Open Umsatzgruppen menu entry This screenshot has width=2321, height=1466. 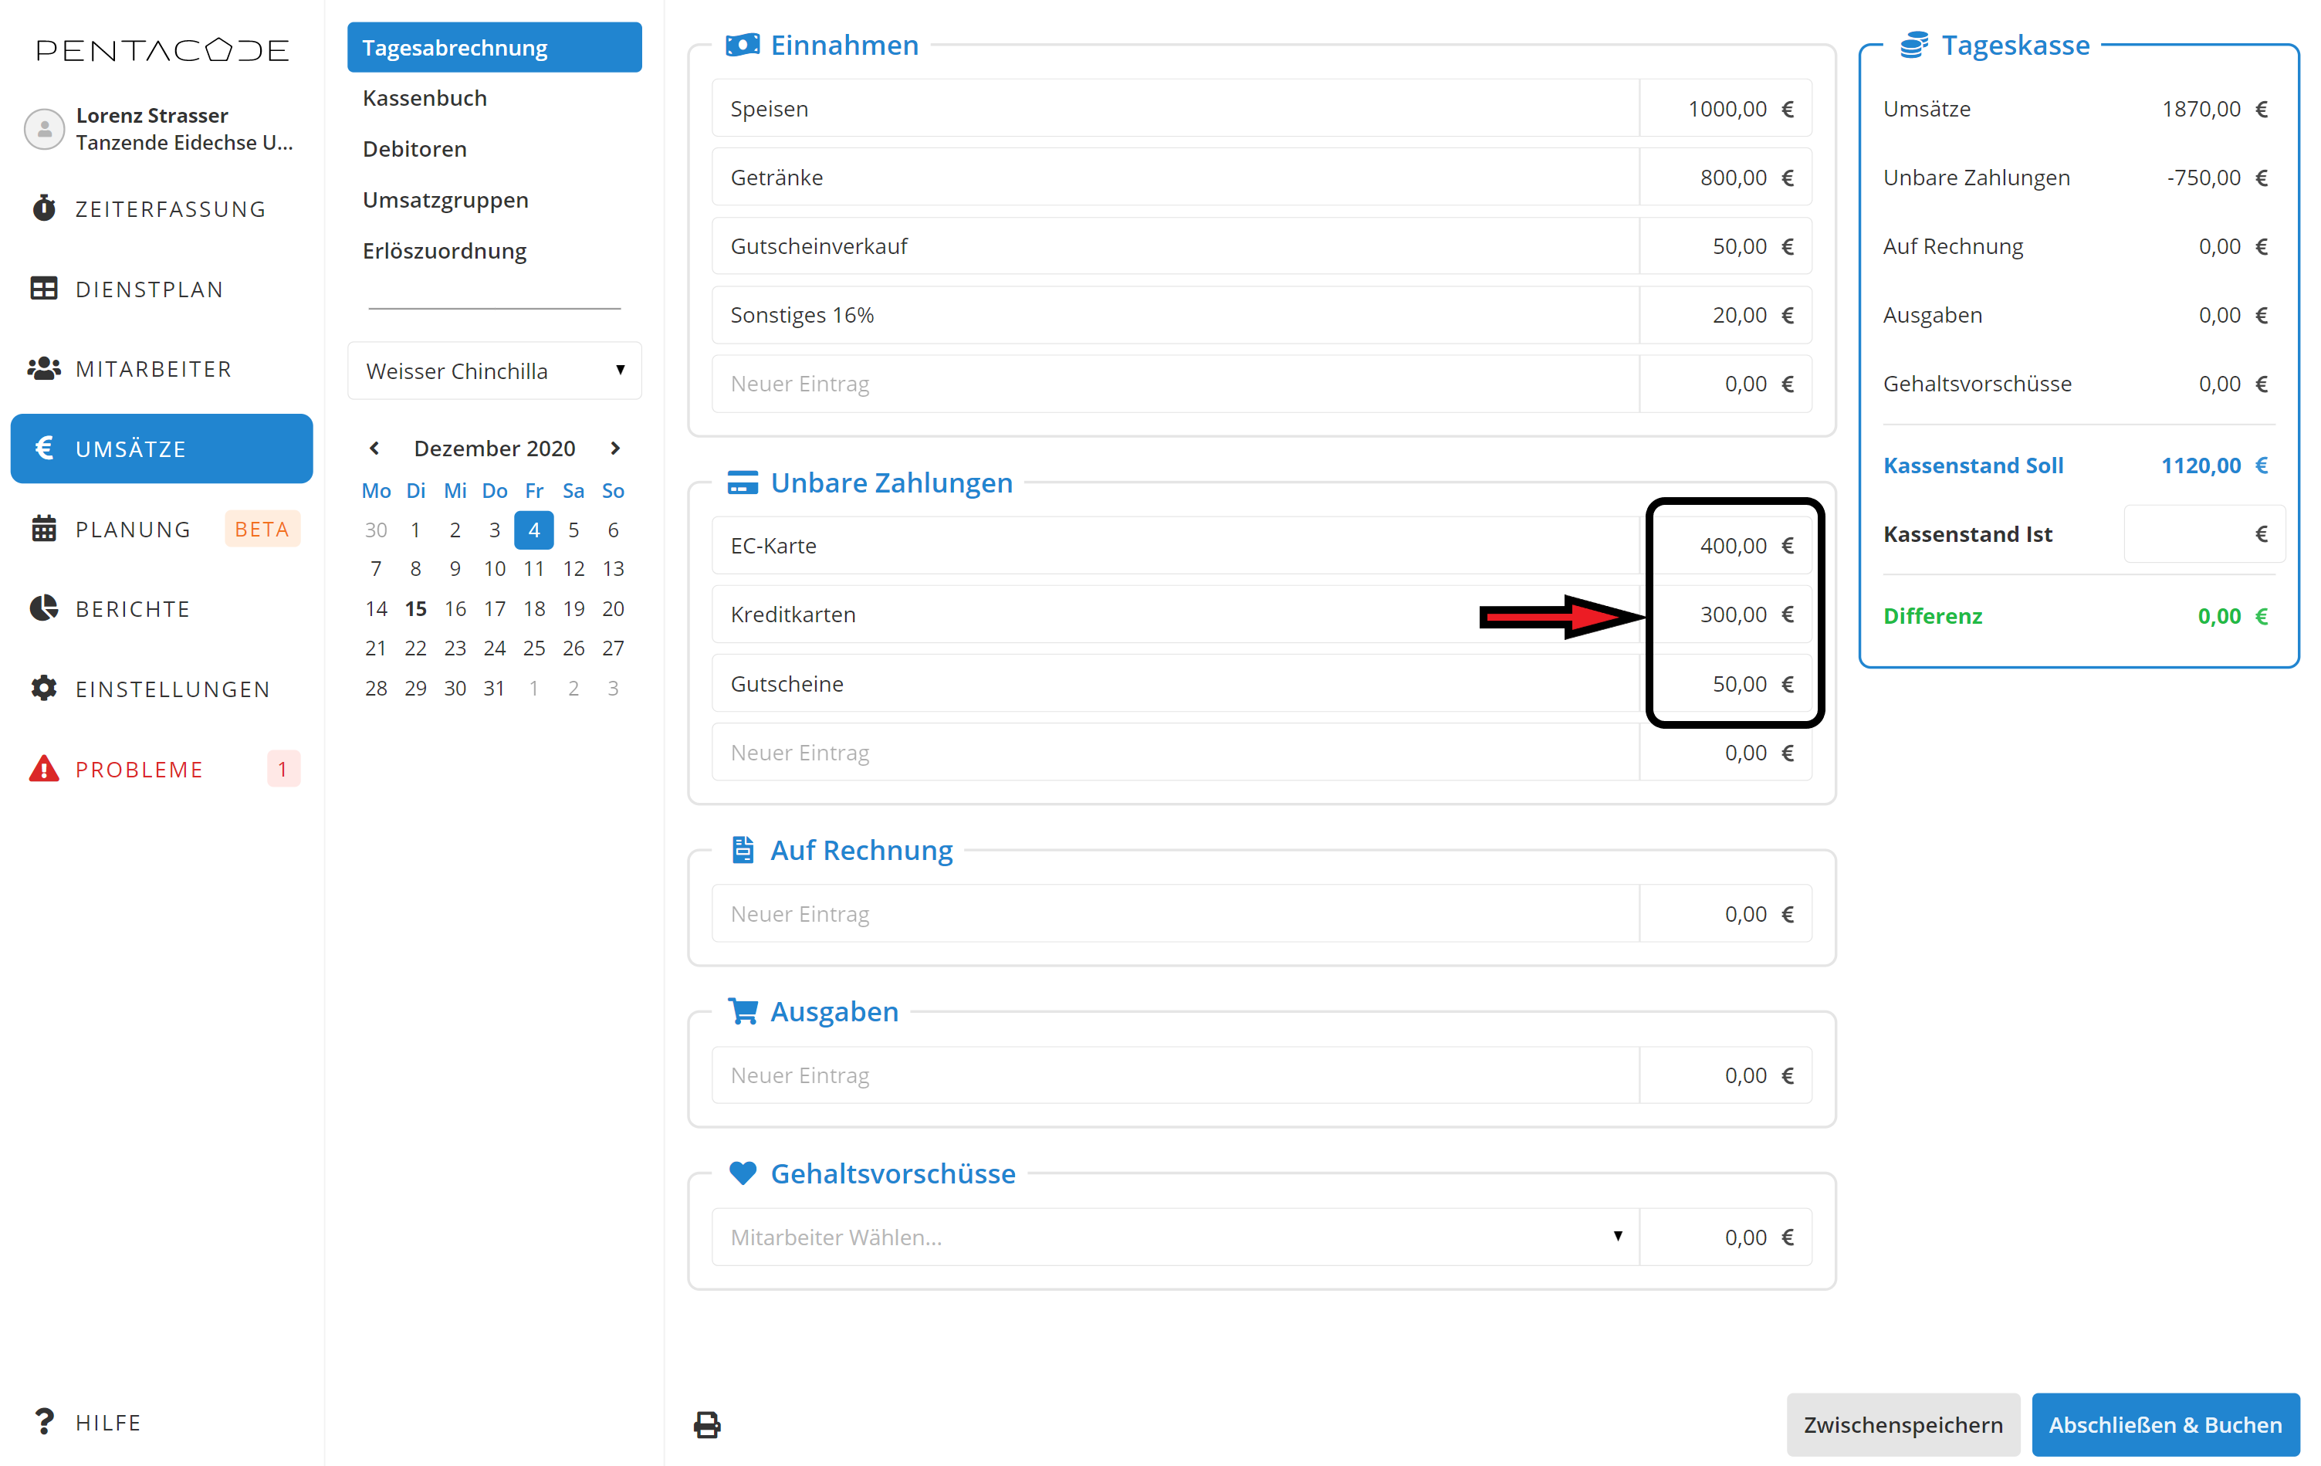pyautogui.click(x=445, y=201)
